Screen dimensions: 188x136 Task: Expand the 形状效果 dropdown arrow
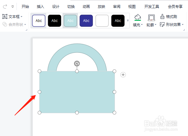(183, 24)
